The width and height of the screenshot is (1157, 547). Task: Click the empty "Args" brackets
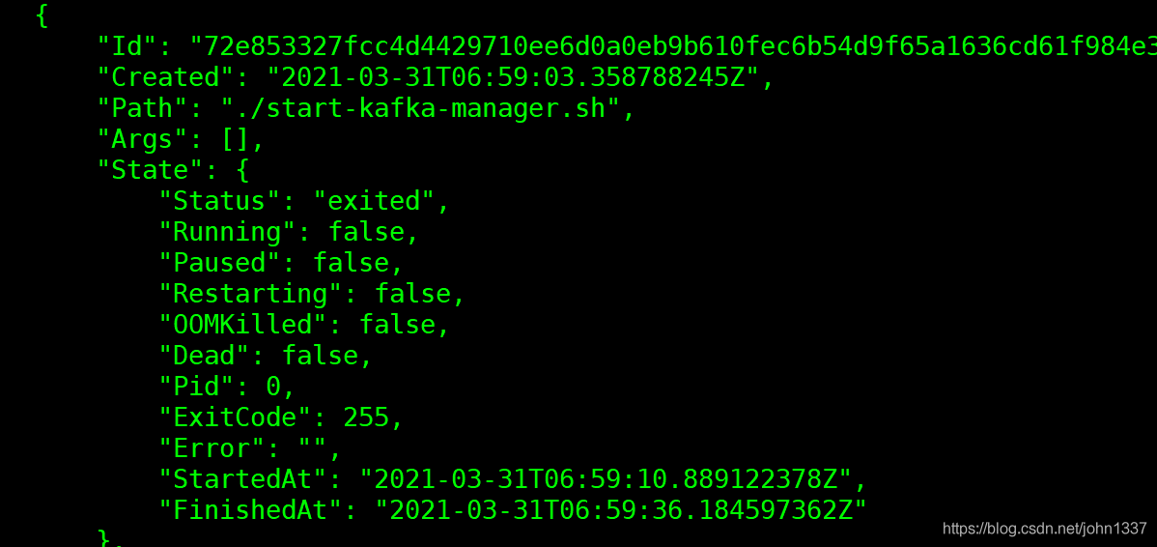click(235, 138)
